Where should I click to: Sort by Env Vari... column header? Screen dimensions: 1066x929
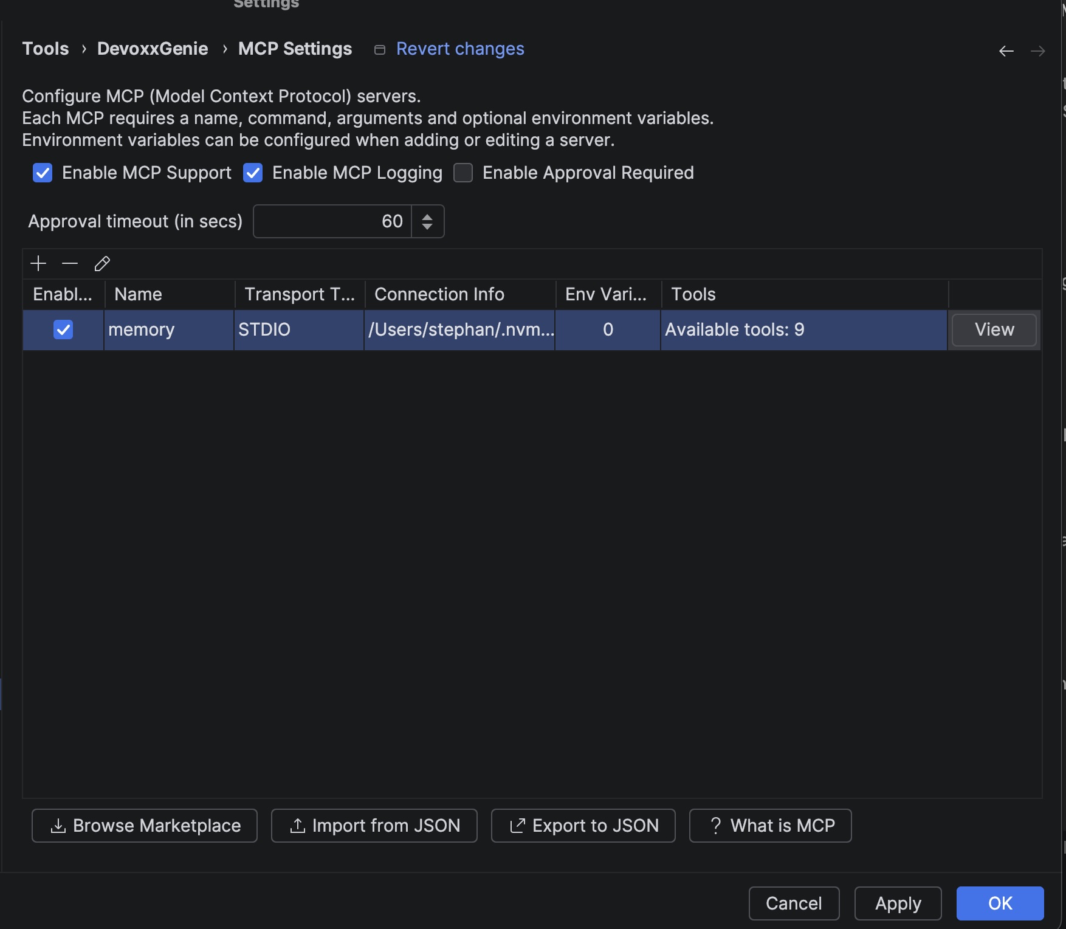pos(608,294)
